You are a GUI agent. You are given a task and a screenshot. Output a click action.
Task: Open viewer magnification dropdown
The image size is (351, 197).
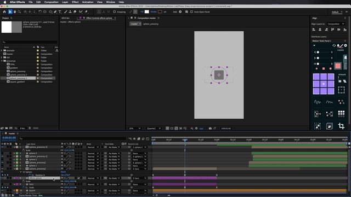pyautogui.click(x=134, y=129)
